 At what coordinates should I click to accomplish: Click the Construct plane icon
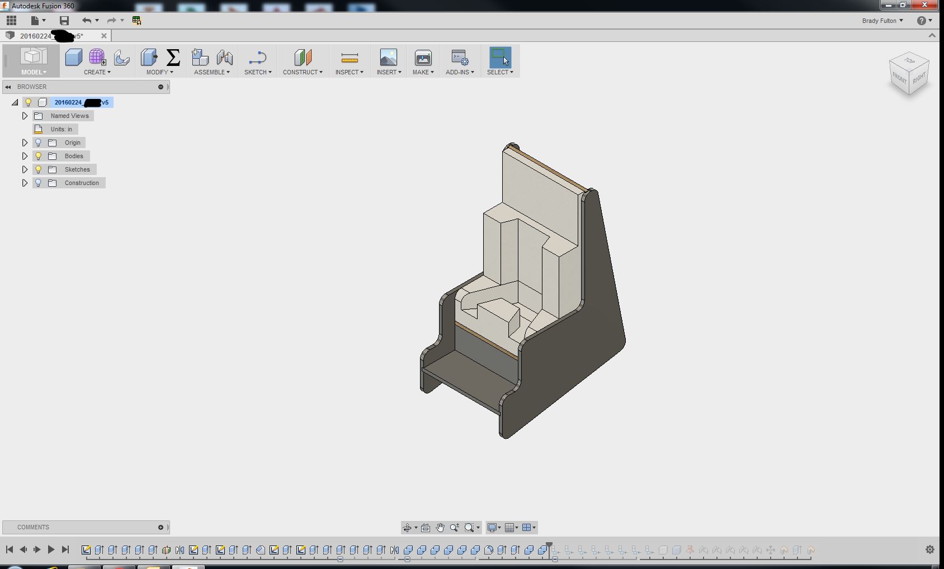303,58
